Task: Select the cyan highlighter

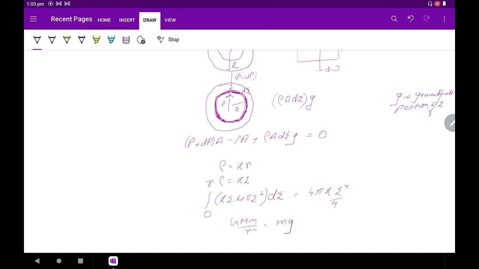Action: pyautogui.click(x=111, y=40)
